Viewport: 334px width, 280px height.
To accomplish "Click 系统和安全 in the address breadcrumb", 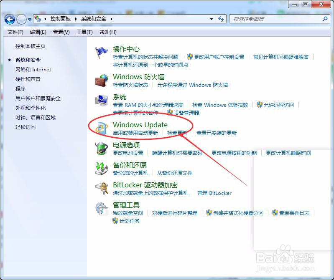I will 94,19.
